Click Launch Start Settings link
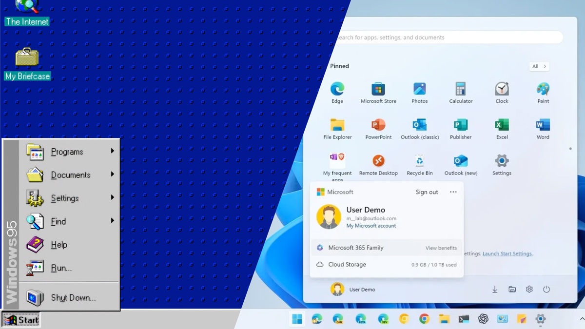Viewport: 585px width, 329px height. [x=507, y=253]
